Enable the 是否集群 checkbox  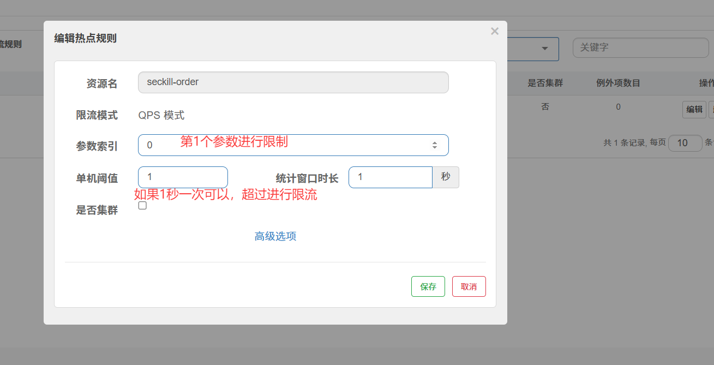(x=142, y=206)
